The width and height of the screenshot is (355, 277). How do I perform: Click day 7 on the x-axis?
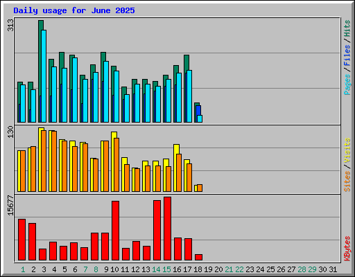[85, 269]
